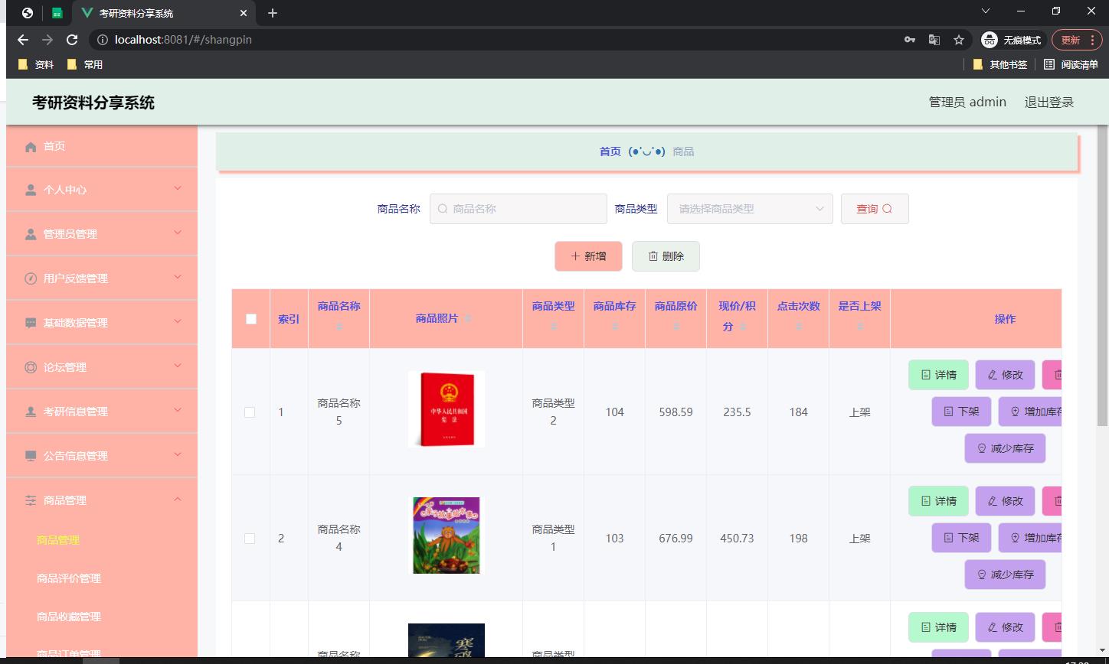This screenshot has height=664, width=1109.
Task: Click the stamp icon next to 考研信息管理
Action: [31, 412]
